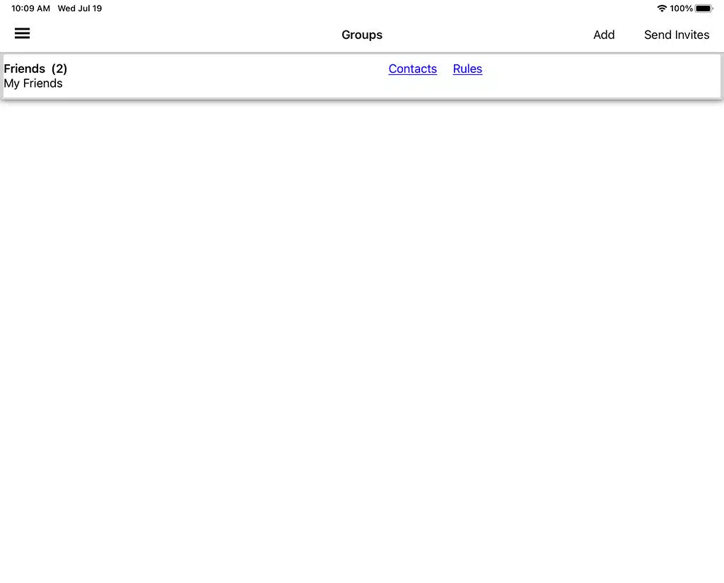The width and height of the screenshot is (724, 583).
Task: Click card space between Friends and Contacts
Action: tap(226, 76)
